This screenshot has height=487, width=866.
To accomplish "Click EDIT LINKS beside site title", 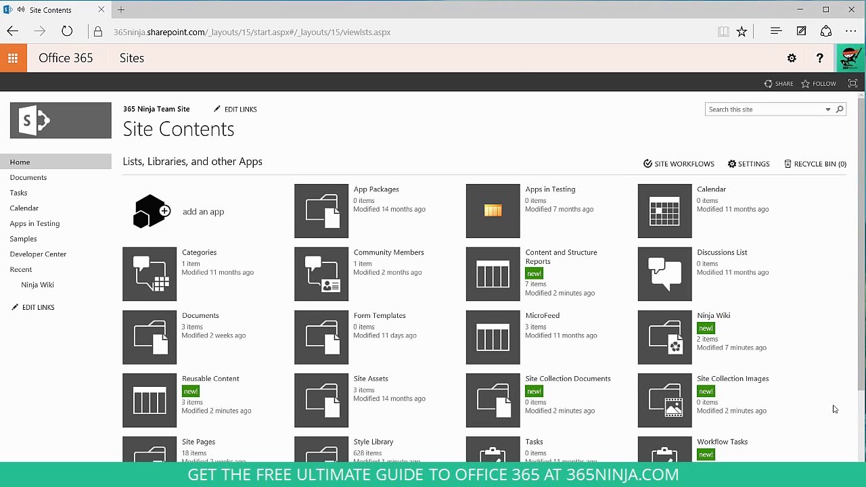I will coord(235,109).
